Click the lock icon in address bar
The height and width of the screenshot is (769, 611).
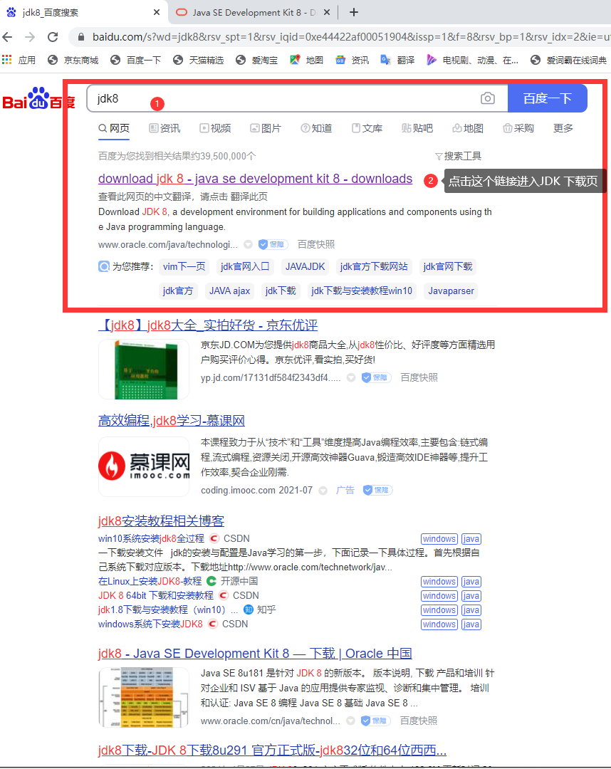tap(81, 37)
